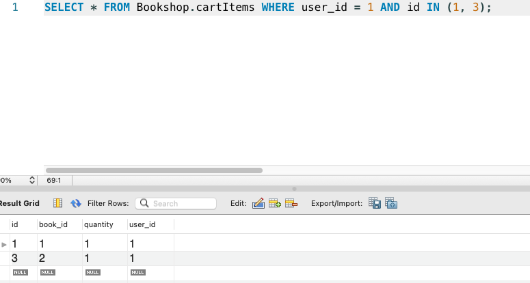Click the row selector arrow of first row
The height and width of the screenshot is (283, 530).
pos(4,244)
